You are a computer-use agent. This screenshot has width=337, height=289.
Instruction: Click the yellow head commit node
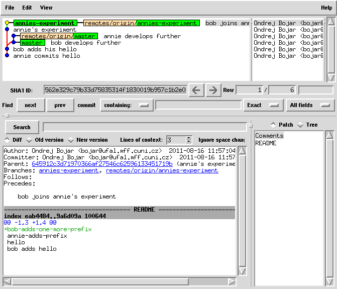[7, 23]
